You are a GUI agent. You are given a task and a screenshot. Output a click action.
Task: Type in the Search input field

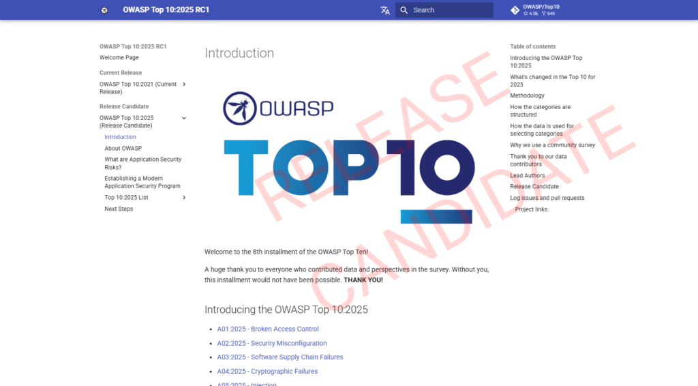(450, 10)
